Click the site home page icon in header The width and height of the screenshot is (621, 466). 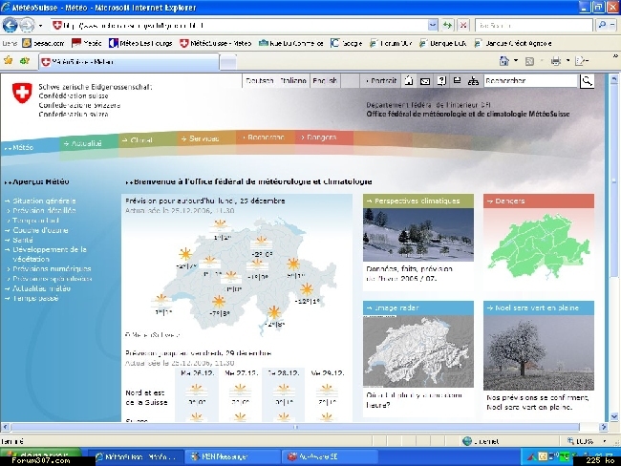(409, 81)
